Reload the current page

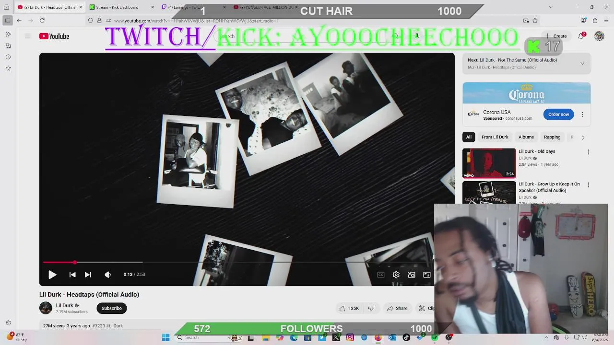(x=42, y=21)
